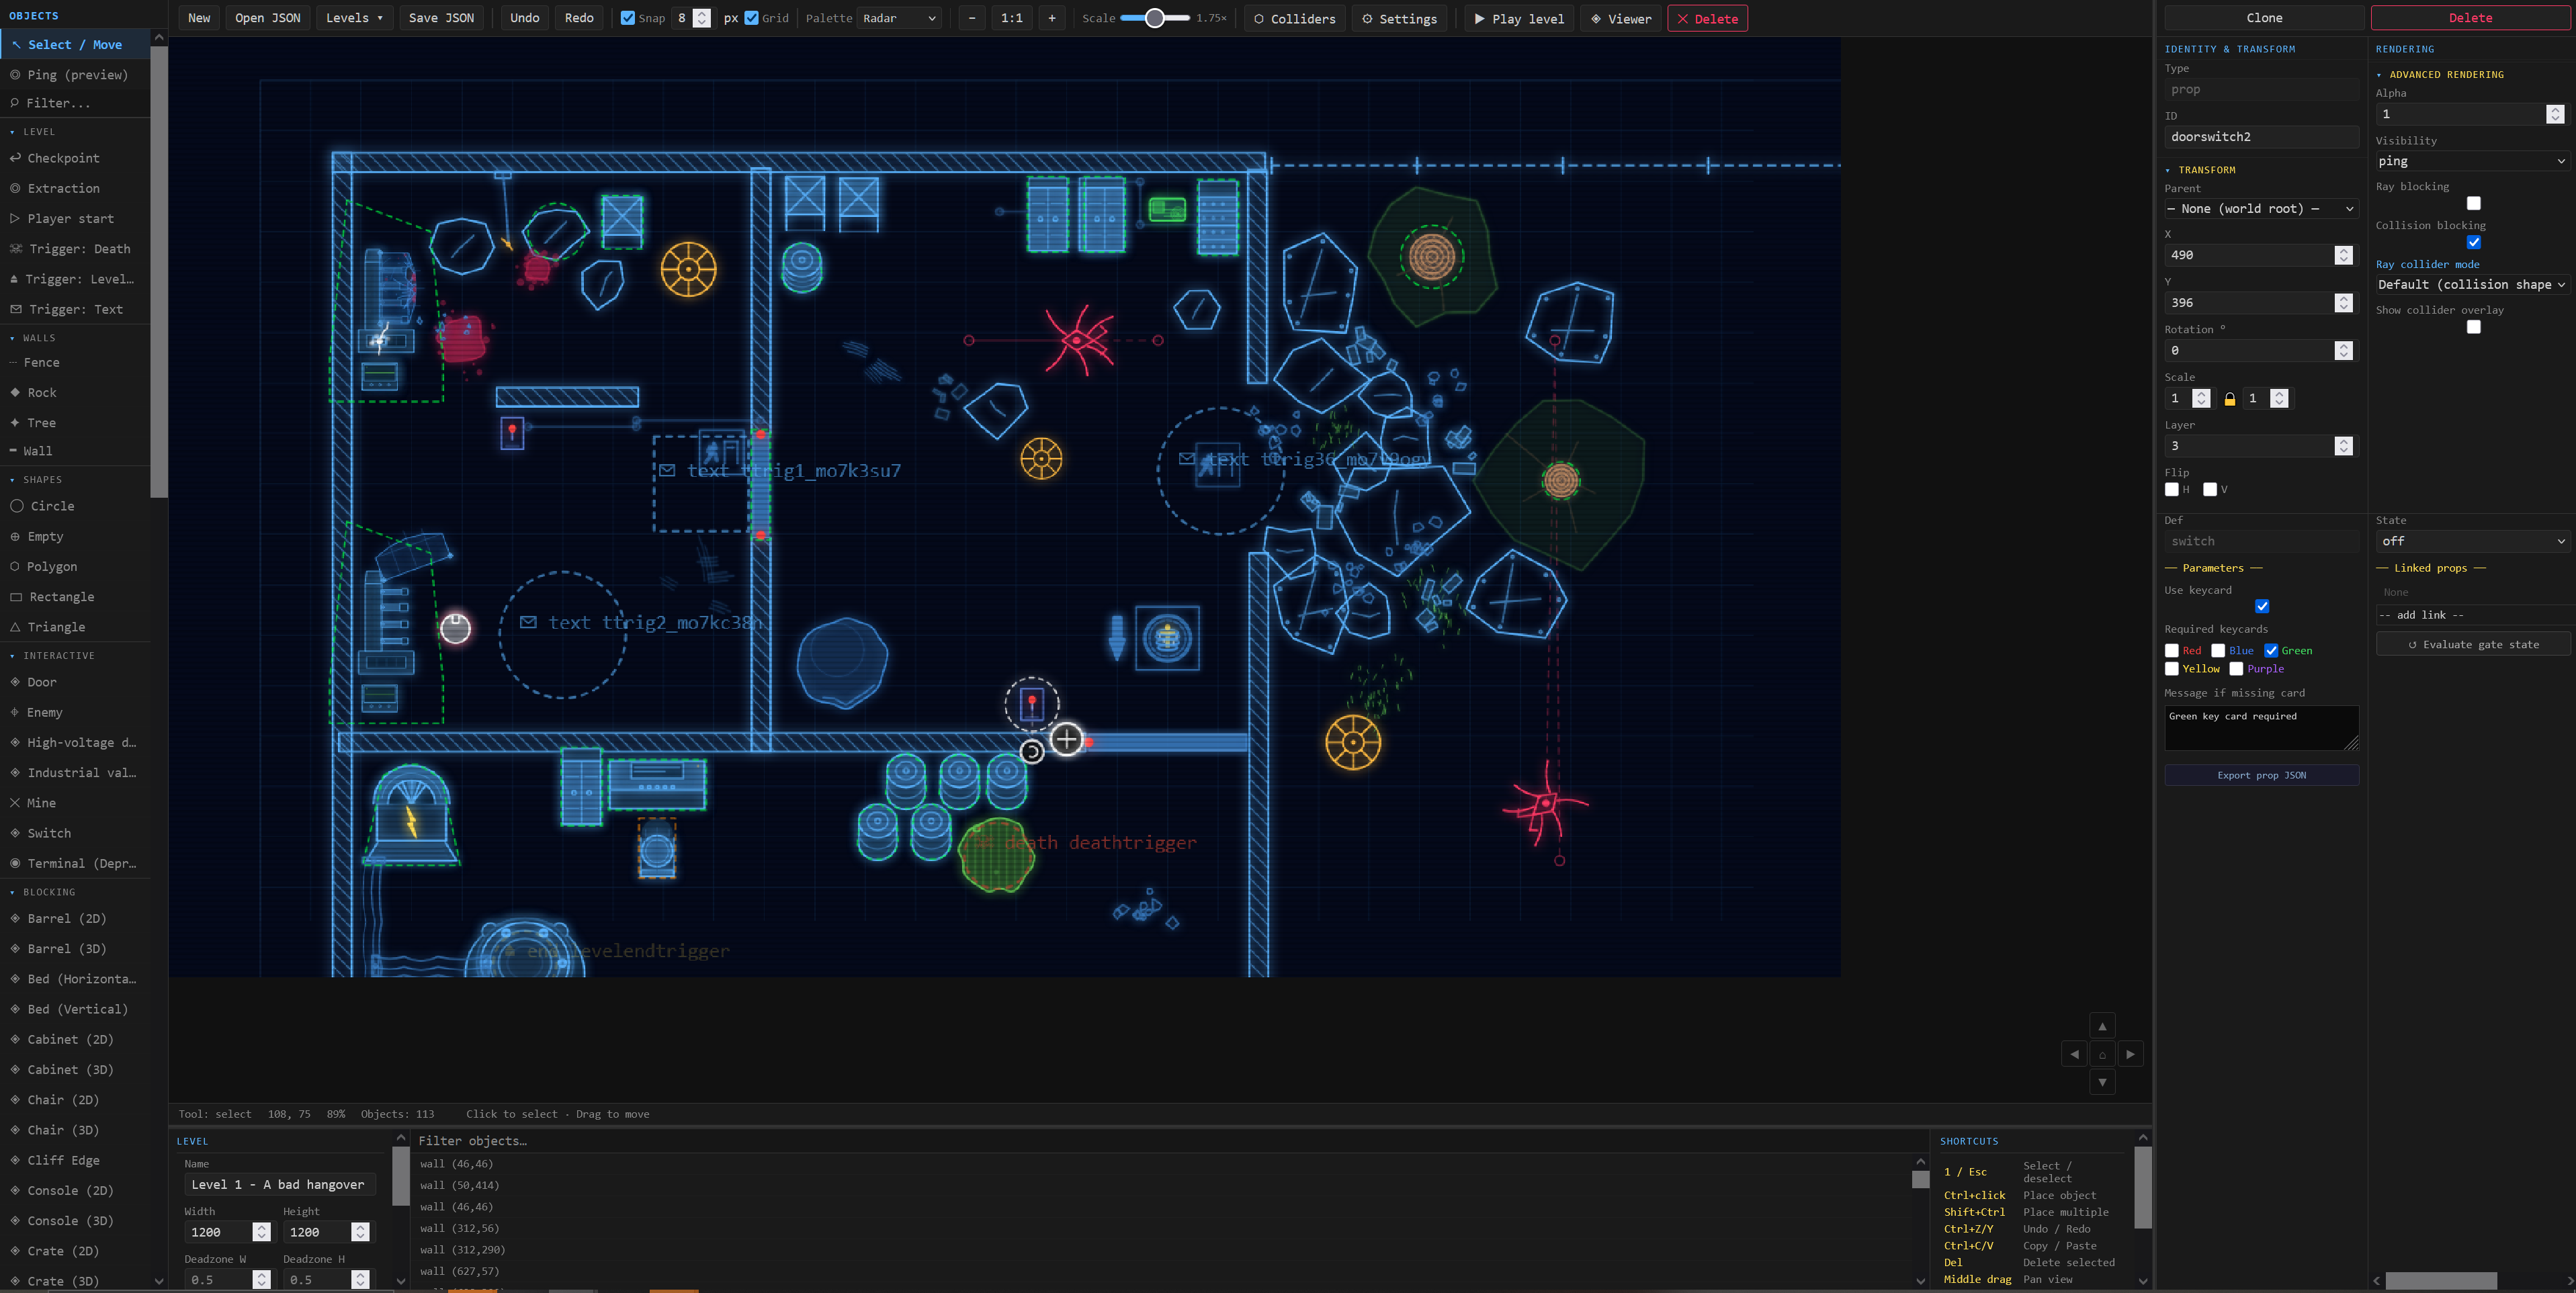Enable Ray blocking checkbox
The height and width of the screenshot is (1293, 2576).
2473,203
